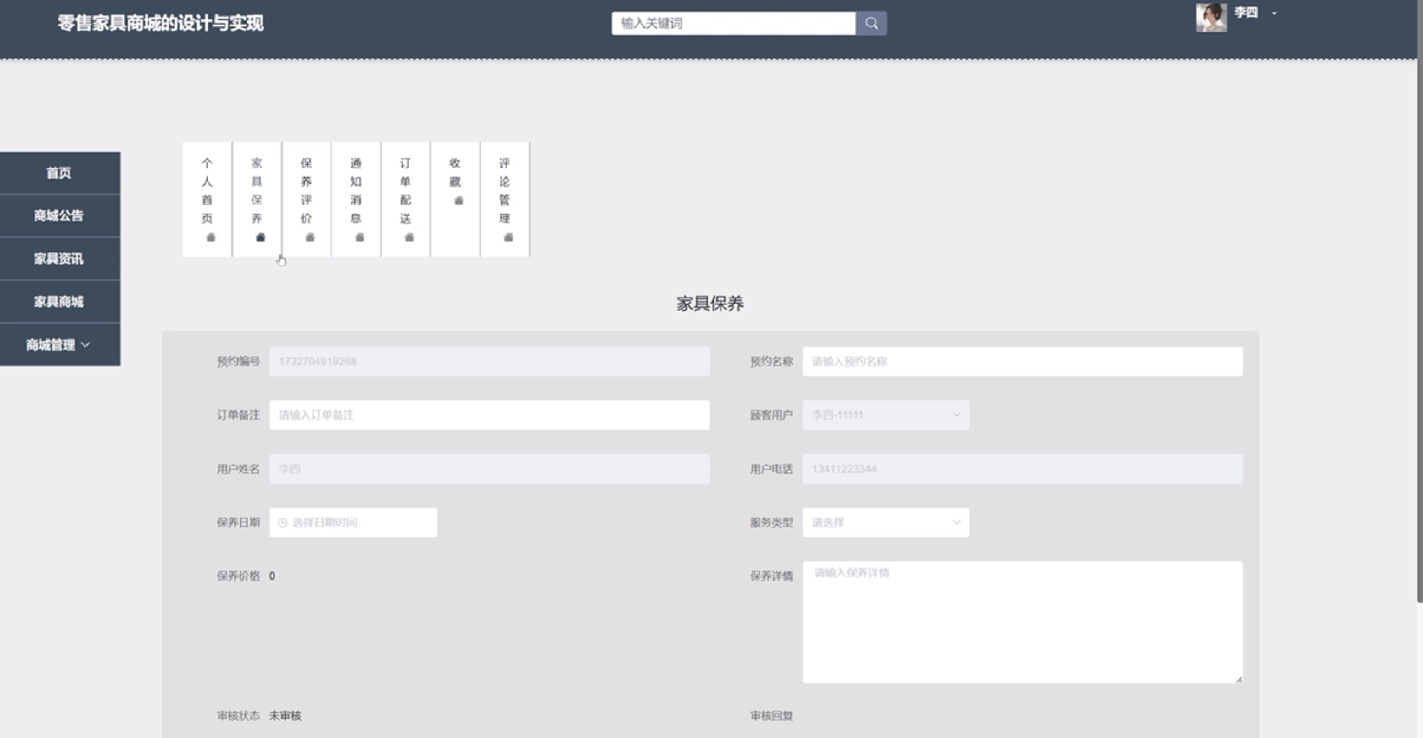
Task: Click the 预约名称 input field
Action: pyautogui.click(x=1022, y=361)
